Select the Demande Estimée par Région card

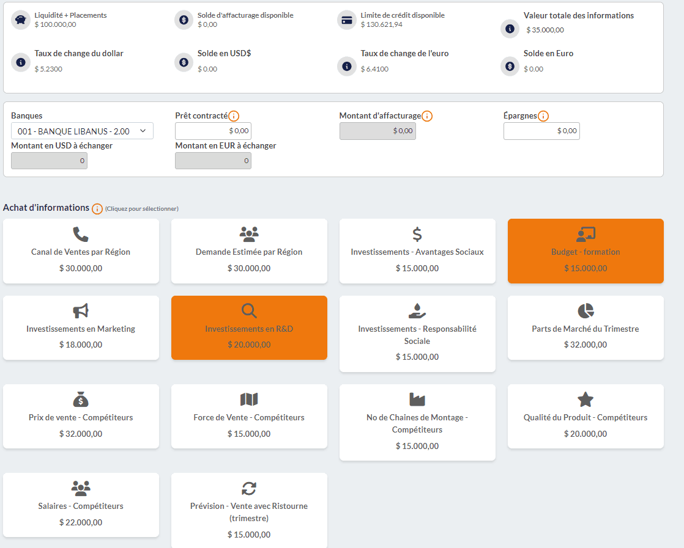point(249,251)
